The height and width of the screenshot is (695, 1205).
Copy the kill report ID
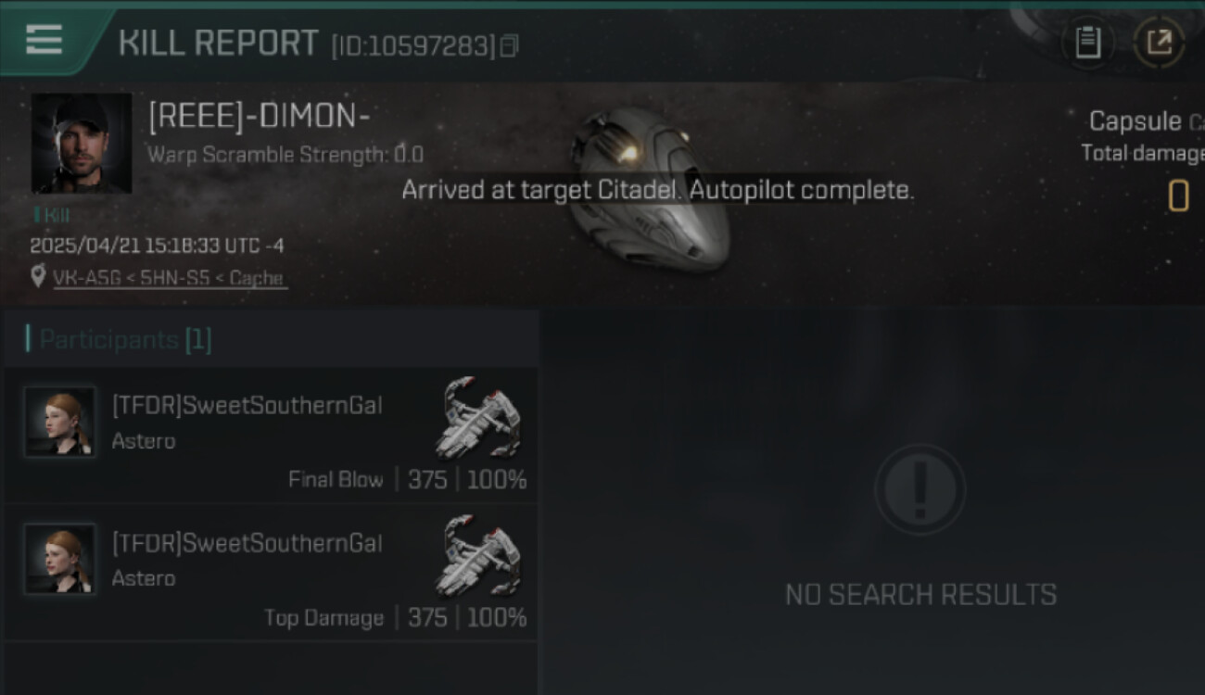click(509, 45)
